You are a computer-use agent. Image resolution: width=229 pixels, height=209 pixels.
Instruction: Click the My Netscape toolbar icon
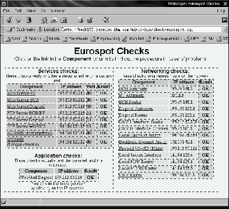click(64, 20)
